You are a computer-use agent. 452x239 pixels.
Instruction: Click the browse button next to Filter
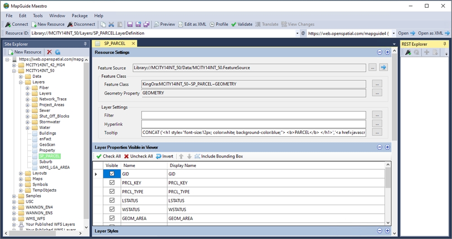[x=377, y=115]
